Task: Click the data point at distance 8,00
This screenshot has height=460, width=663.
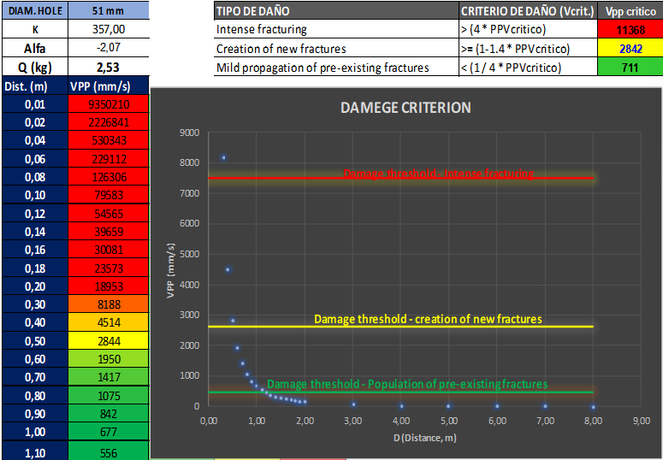Action: (593, 407)
